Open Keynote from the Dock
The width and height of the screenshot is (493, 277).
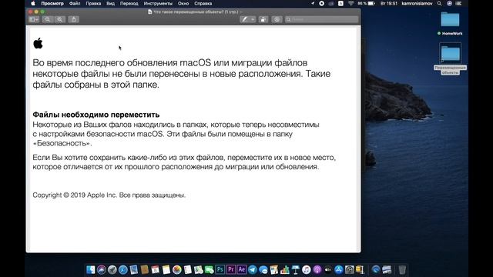pyautogui.click(x=296, y=270)
